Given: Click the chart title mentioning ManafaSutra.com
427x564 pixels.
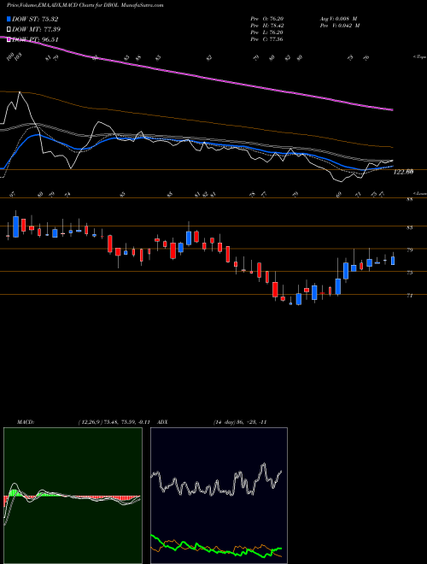Looking at the screenshot, I should (85, 6).
